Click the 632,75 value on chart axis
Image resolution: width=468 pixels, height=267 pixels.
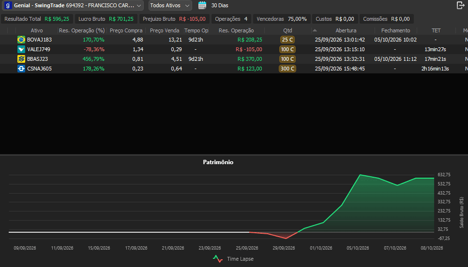[444, 175]
